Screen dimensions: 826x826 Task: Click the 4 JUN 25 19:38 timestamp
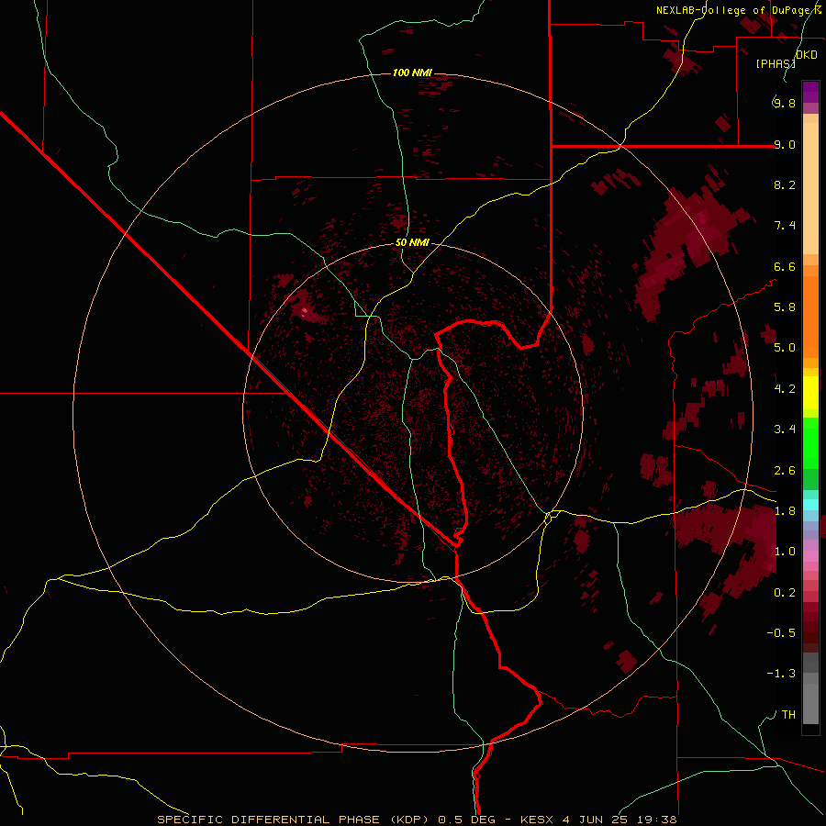(x=619, y=820)
